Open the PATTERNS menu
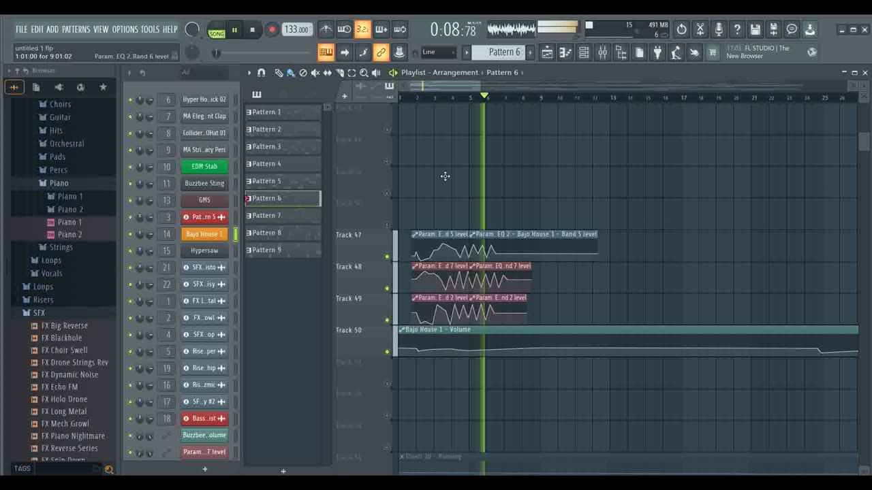This screenshot has width=872, height=490. (76, 29)
